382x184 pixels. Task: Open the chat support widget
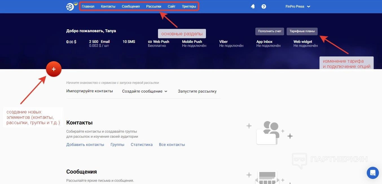point(373,172)
